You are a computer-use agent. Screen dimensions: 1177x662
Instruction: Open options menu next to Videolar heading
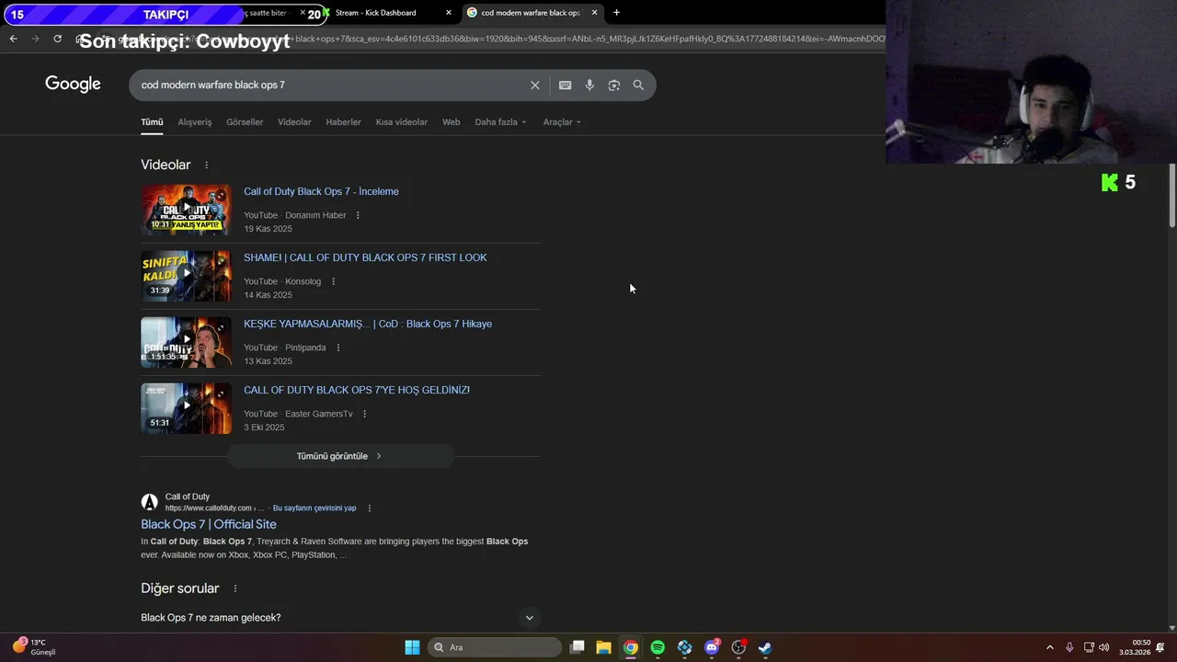pyautogui.click(x=206, y=165)
